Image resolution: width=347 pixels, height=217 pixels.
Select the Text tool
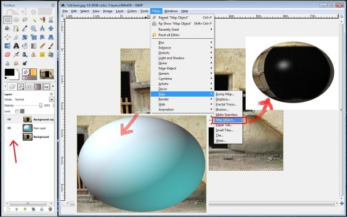coord(16,46)
